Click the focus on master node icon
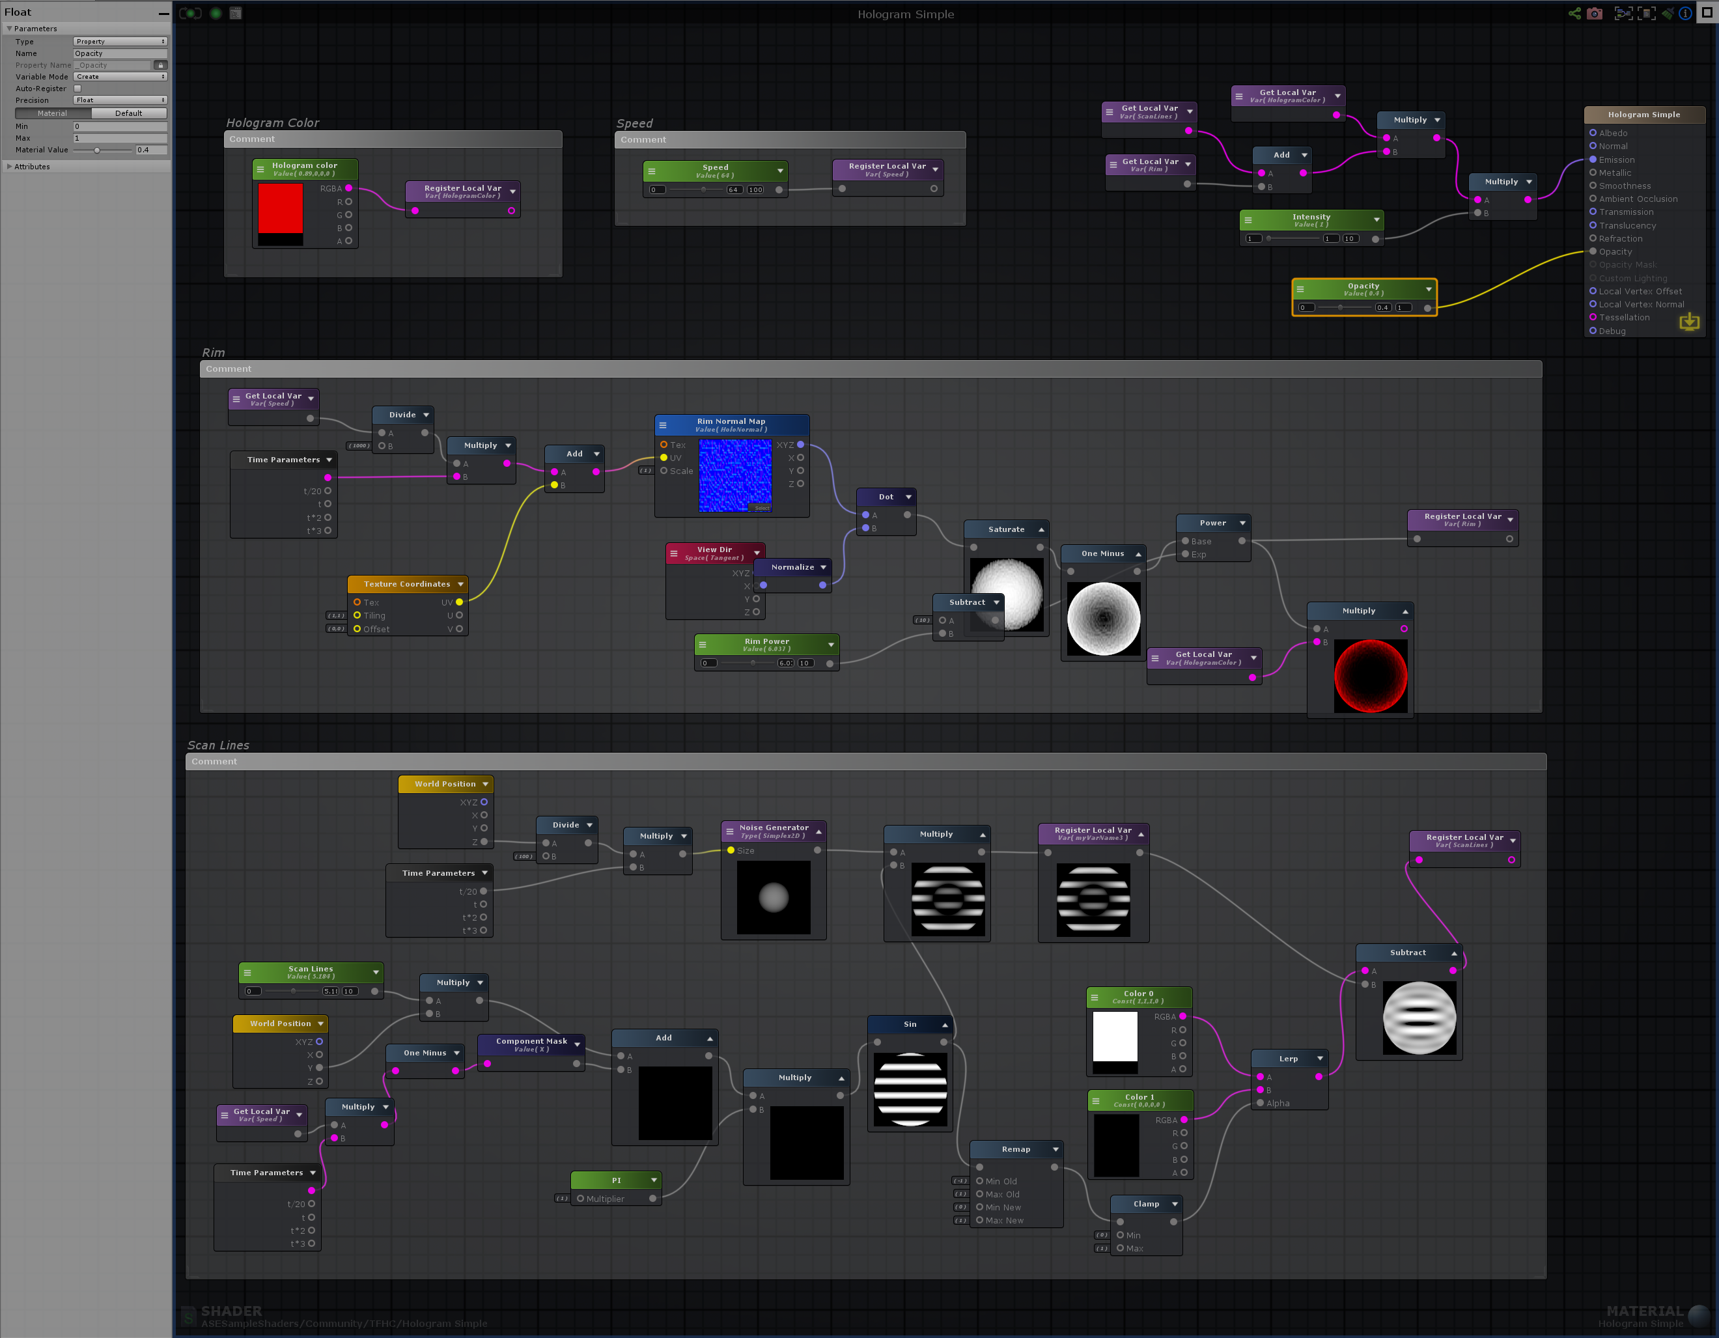The height and width of the screenshot is (1338, 1719). tap(1647, 14)
